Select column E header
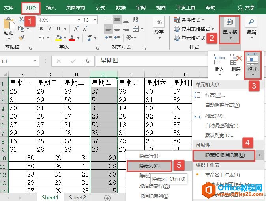Screen dimensions: 266x201 [x=103, y=74]
